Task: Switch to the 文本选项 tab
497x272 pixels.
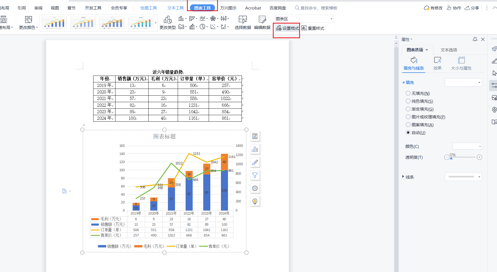Action: point(449,50)
